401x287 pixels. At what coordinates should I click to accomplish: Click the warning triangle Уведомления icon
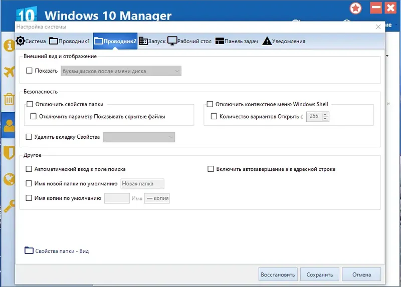267,41
